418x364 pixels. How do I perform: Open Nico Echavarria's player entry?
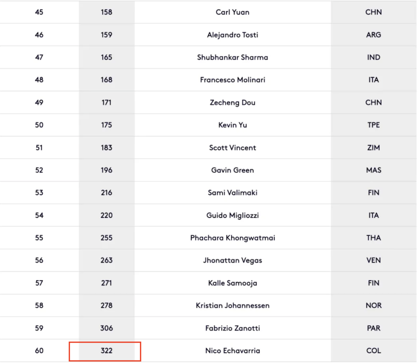tap(233, 351)
